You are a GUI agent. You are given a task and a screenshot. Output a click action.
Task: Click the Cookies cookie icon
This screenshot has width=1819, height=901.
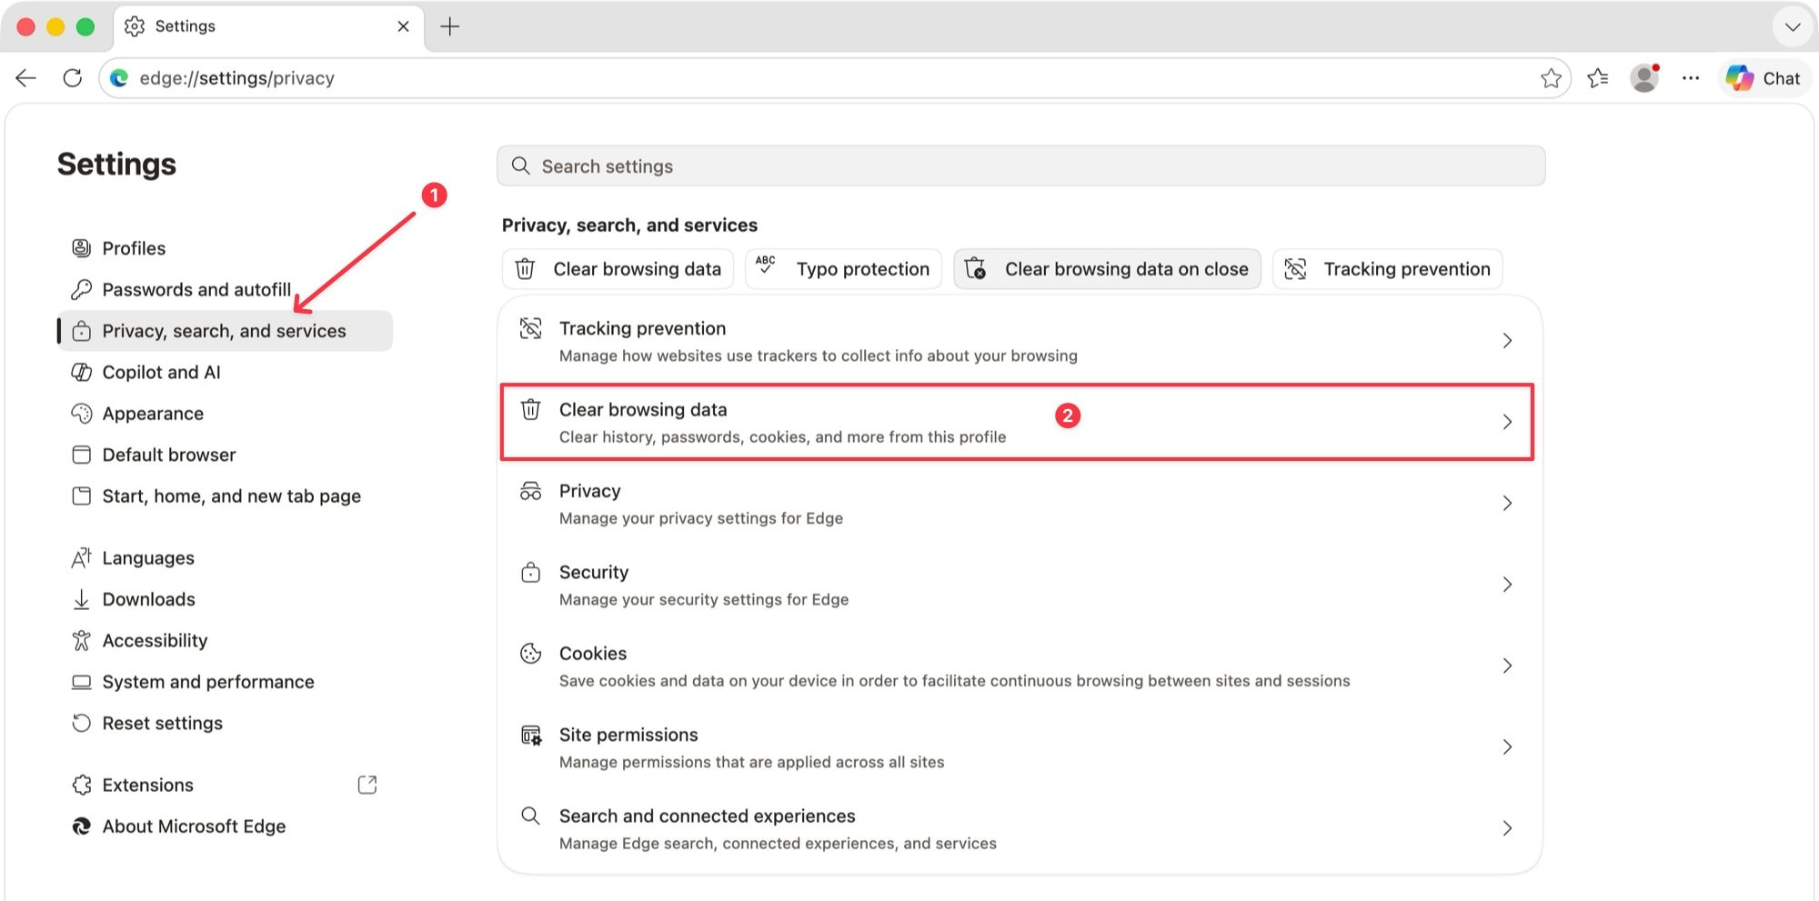point(530,653)
